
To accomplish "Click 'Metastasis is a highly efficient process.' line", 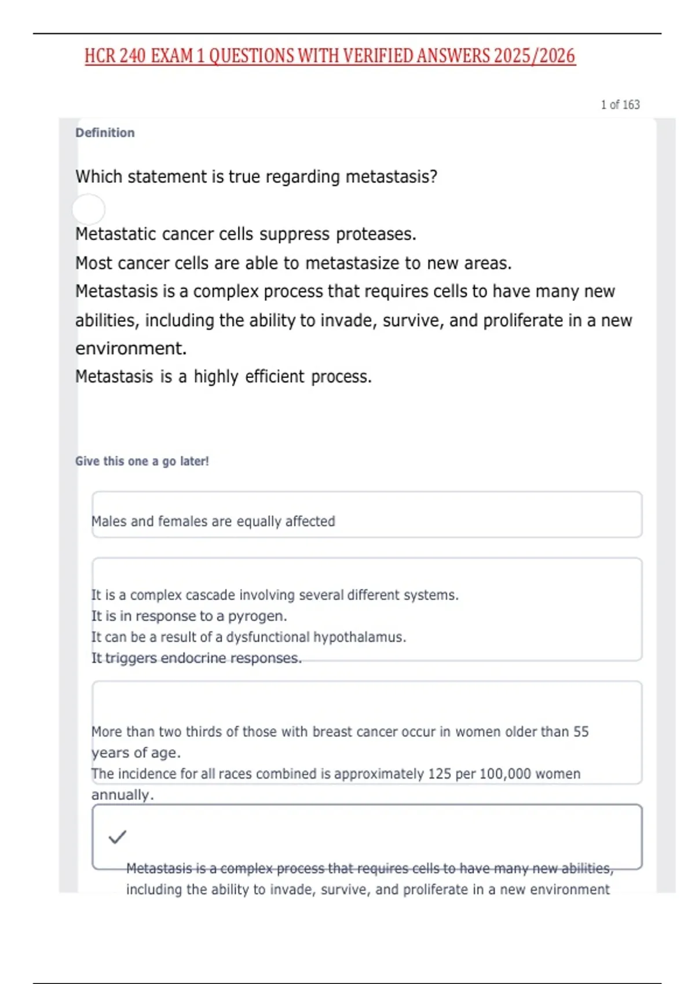I will [x=224, y=377].
